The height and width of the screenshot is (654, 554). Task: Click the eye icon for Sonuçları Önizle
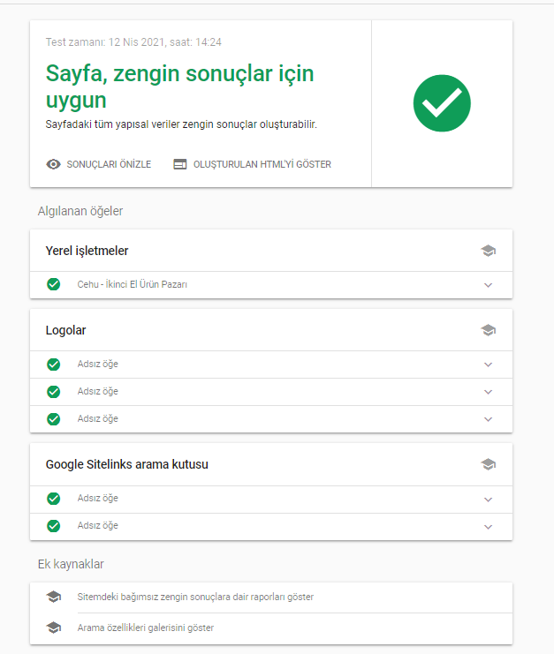(x=53, y=164)
